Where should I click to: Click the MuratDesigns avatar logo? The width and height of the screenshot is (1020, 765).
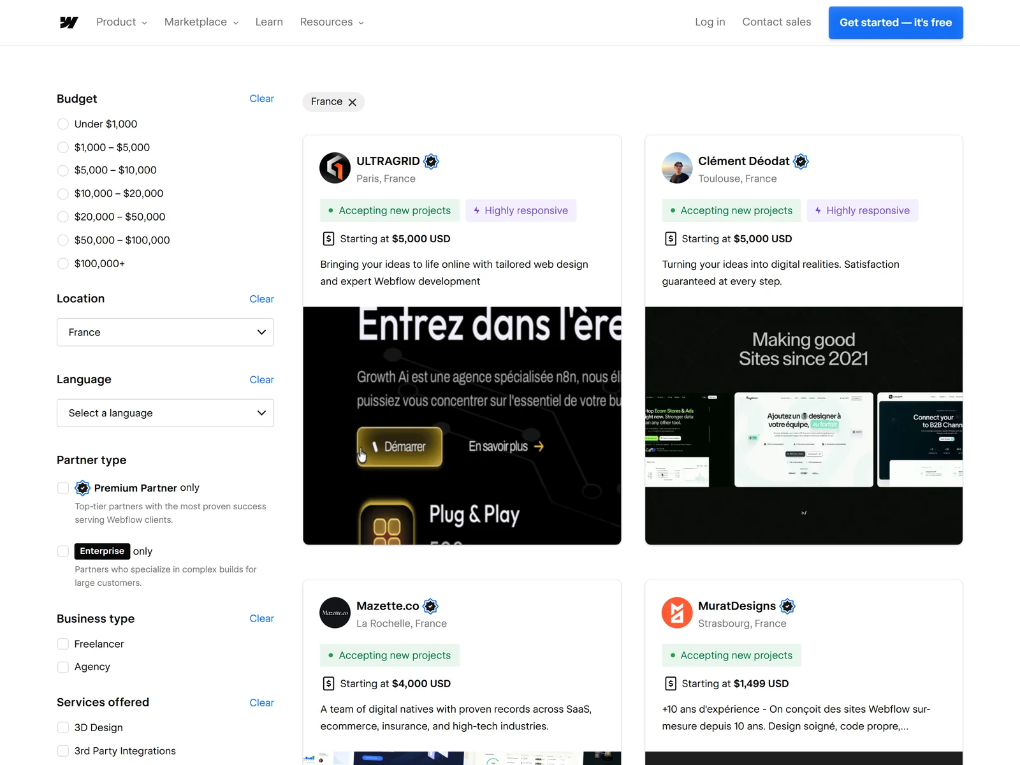click(x=677, y=613)
